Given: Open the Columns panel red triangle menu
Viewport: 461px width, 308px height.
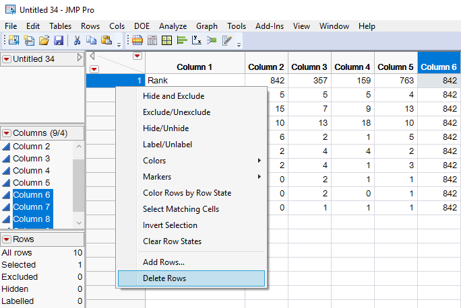Looking at the screenshot, I should (x=7, y=133).
